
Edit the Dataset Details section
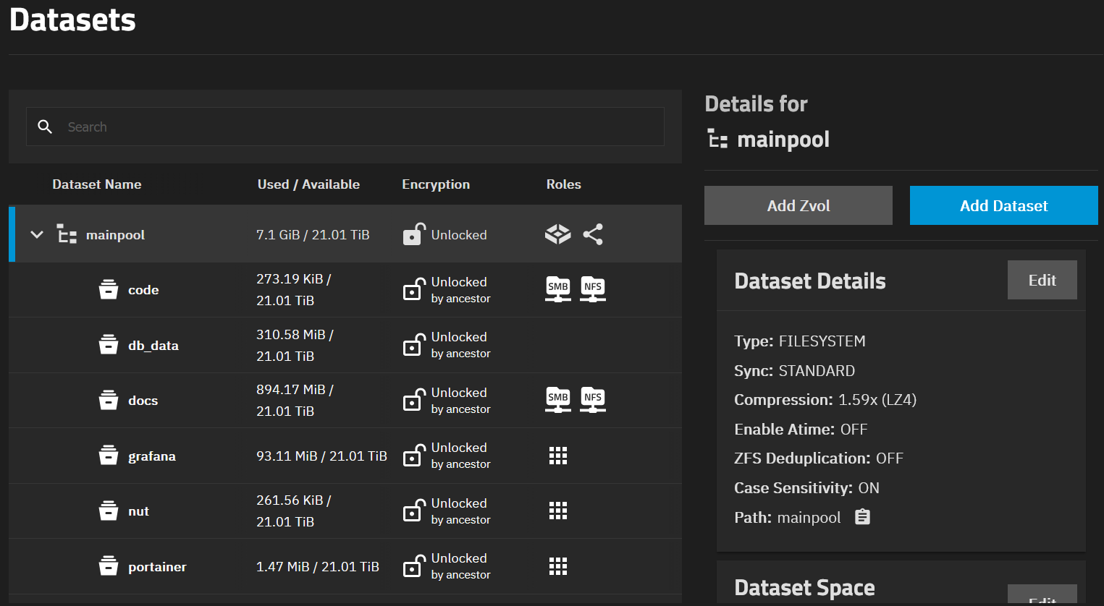(1042, 280)
